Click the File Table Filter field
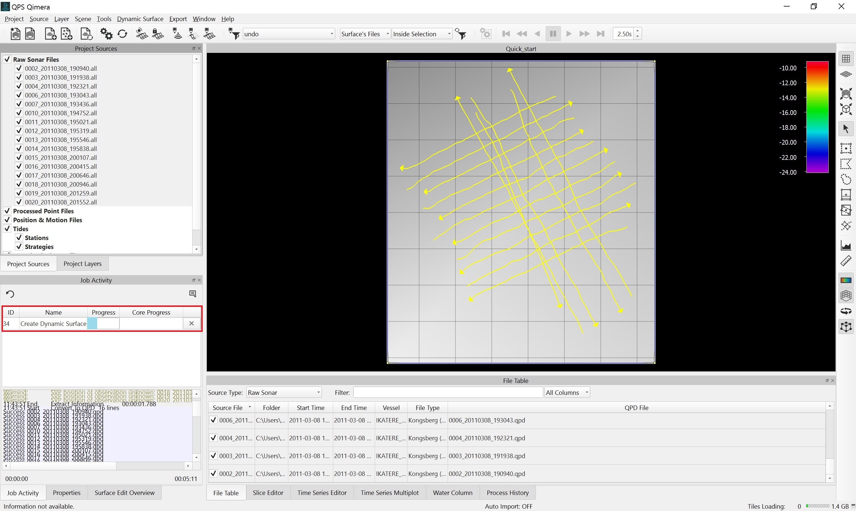This screenshot has height=511, width=856. pyautogui.click(x=447, y=392)
